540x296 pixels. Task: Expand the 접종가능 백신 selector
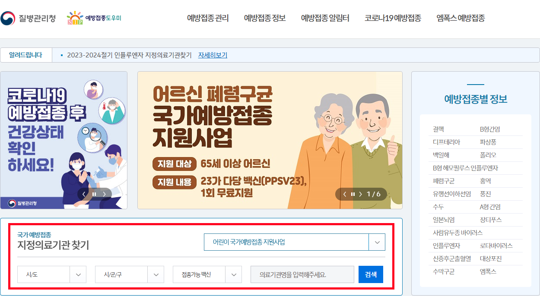[x=207, y=274]
